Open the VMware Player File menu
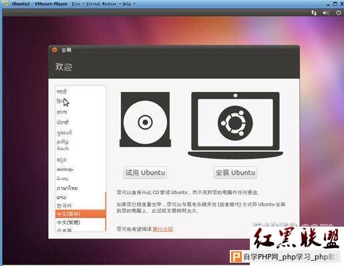This screenshot has height=266, width=344. point(77,4)
